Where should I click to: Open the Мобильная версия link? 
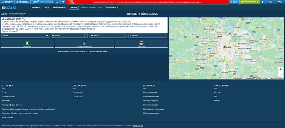pyautogui.click(x=151, y=113)
